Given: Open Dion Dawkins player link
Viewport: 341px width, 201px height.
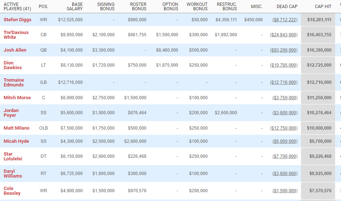Looking at the screenshot, I should pyautogui.click(x=12, y=65).
